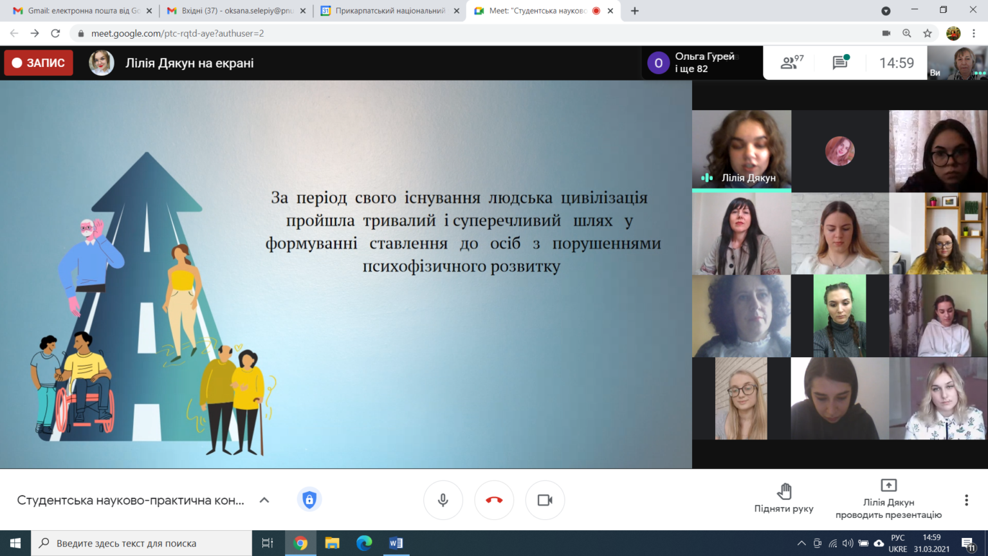Open the Chrome tab search dropdown
988x556 pixels.
tap(886, 11)
